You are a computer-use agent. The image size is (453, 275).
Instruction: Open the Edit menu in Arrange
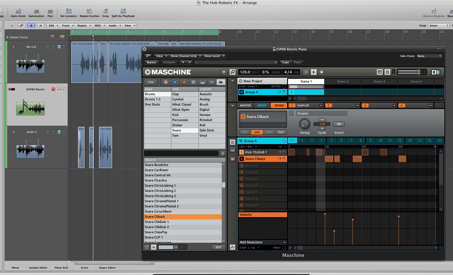(53, 25)
